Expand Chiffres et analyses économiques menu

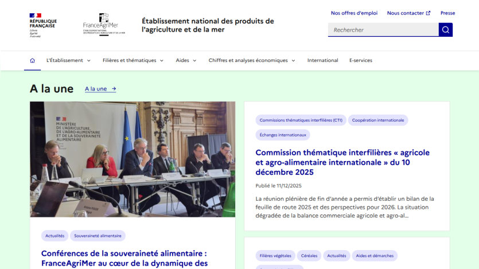pos(252,60)
